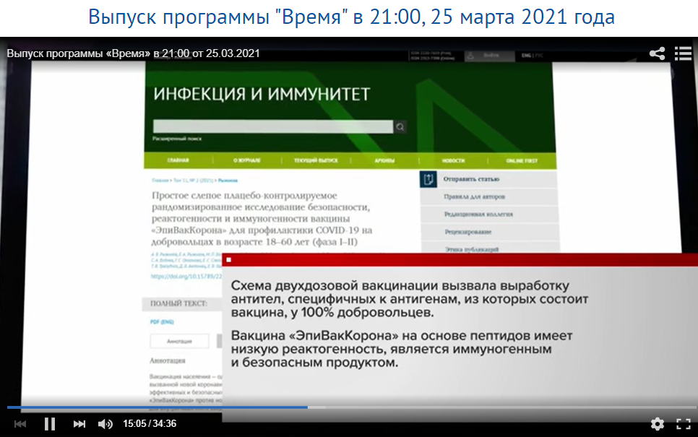Viewport: 698px width, 437px height.
Task: Pause the video playback
Action: point(49,424)
